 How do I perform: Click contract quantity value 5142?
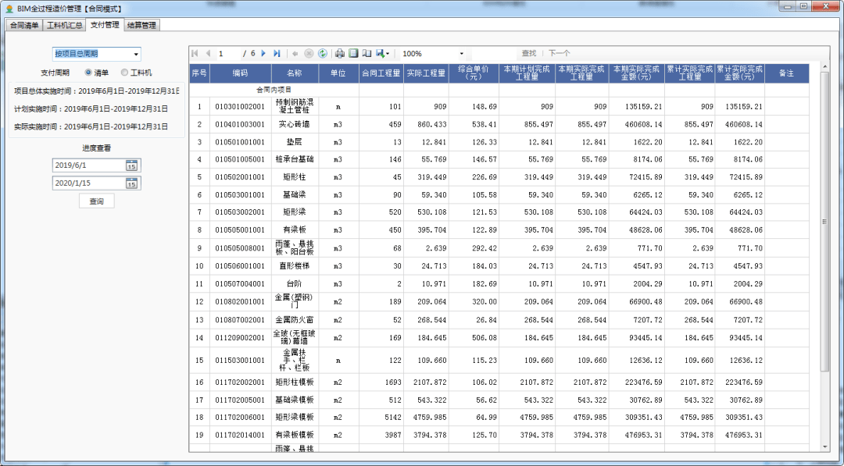(381, 417)
